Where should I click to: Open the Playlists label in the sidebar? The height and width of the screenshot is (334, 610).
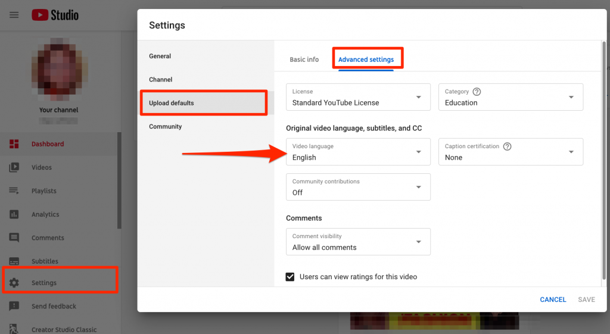click(x=44, y=191)
